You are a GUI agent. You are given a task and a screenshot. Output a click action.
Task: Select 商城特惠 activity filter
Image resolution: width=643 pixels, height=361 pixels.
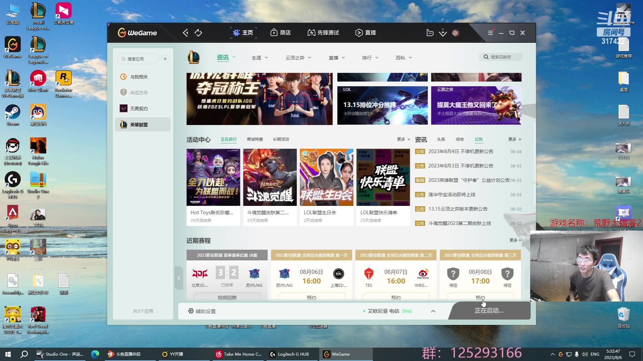tap(255, 139)
